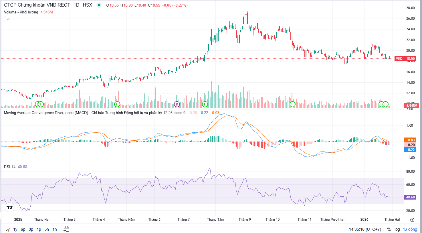Image resolution: width=422 pixels, height=233 pixels.
Task: Collapse the indicator legend with the chevron
Action: [8, 19]
